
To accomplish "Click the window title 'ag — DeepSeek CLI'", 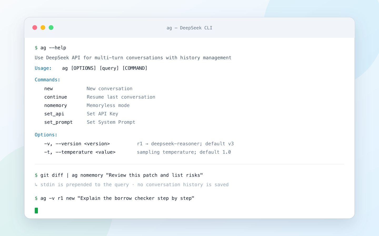I will click(189, 28).
